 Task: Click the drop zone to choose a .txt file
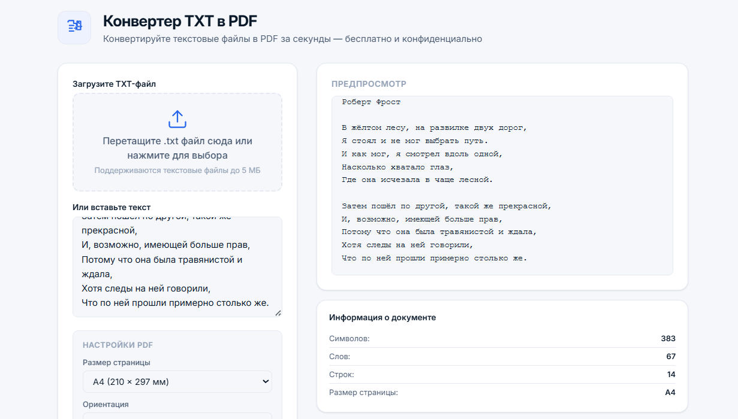click(177, 142)
